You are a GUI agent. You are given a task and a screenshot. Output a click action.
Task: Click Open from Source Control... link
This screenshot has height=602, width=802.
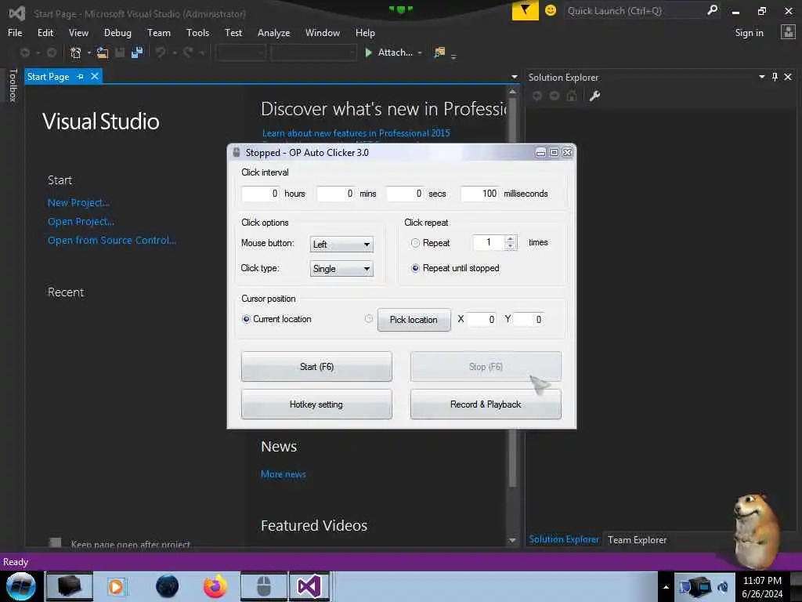point(112,240)
